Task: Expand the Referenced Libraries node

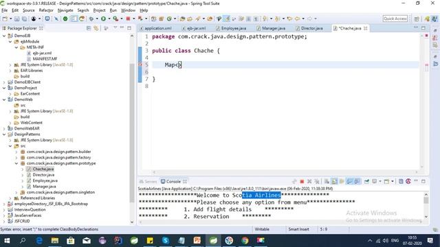Action: click(10, 198)
